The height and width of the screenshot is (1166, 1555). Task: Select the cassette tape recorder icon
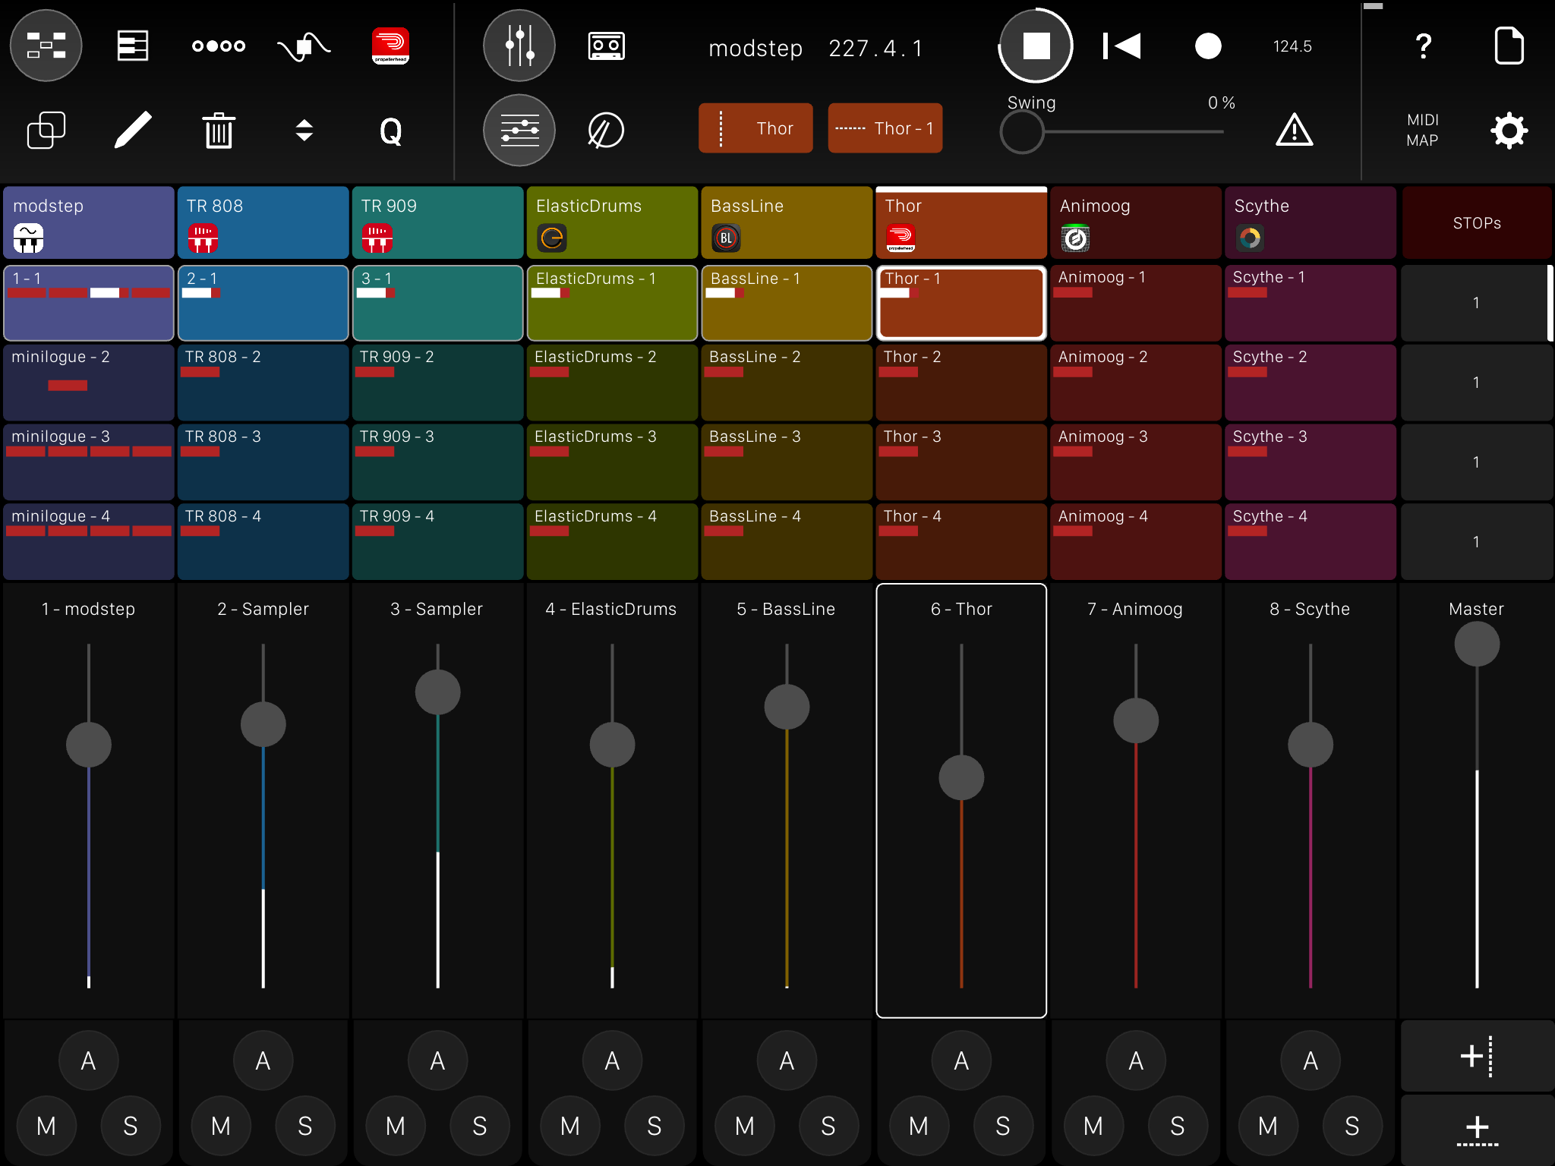(605, 46)
